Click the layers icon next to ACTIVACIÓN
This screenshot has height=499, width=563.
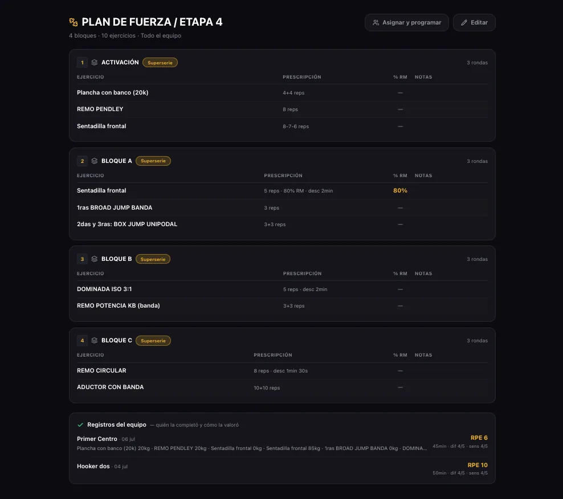95,63
